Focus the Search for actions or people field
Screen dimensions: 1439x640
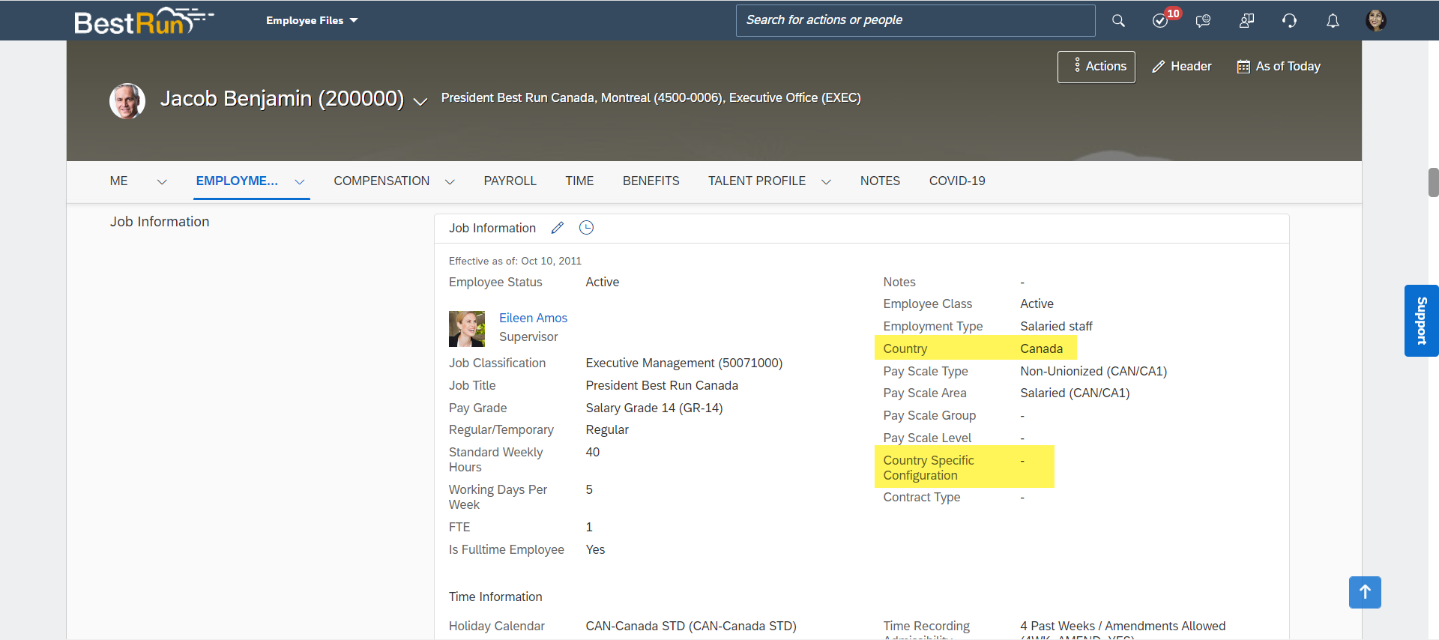915,20
